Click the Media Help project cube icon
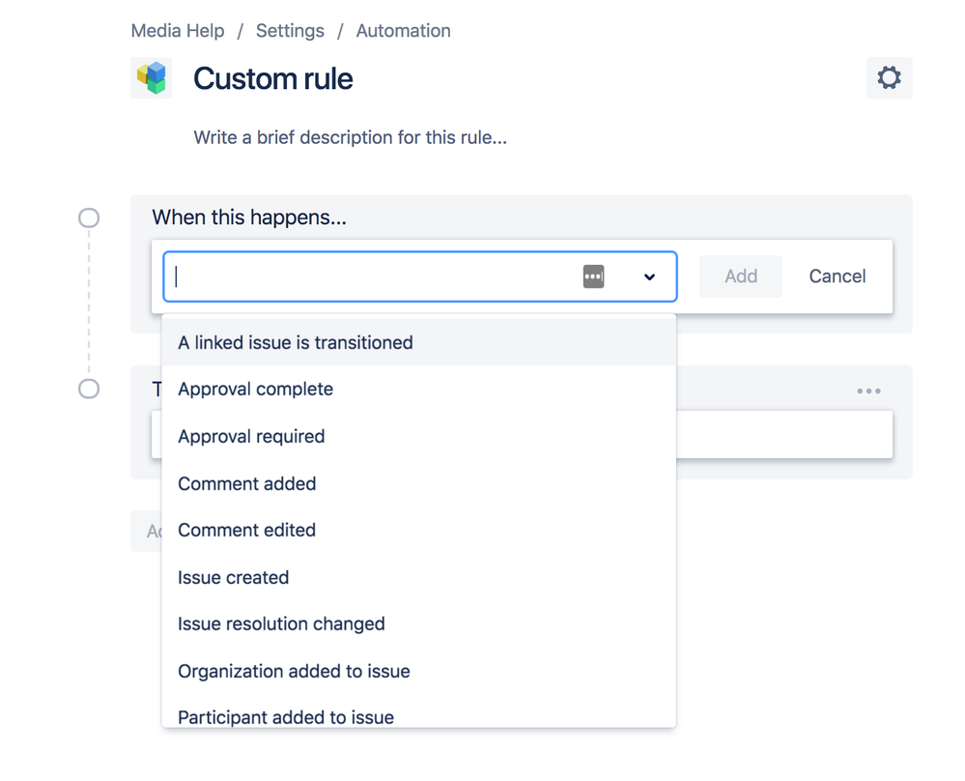Viewport: 965px width, 781px height. 152,77
